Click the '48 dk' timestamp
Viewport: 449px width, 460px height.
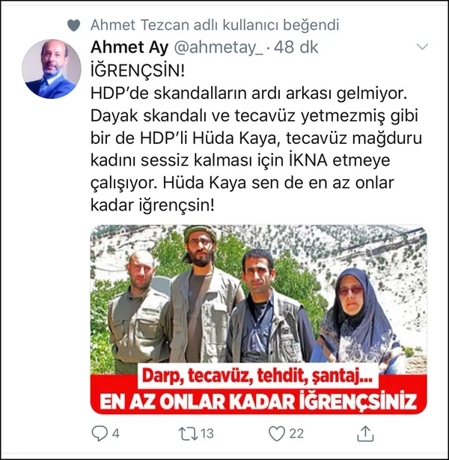coord(296,47)
